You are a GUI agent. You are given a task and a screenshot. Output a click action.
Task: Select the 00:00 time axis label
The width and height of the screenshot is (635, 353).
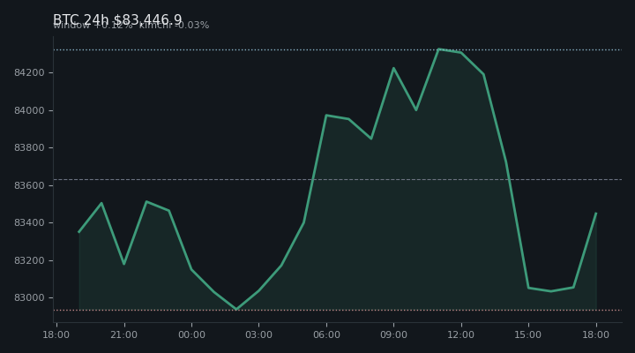(x=191, y=334)
